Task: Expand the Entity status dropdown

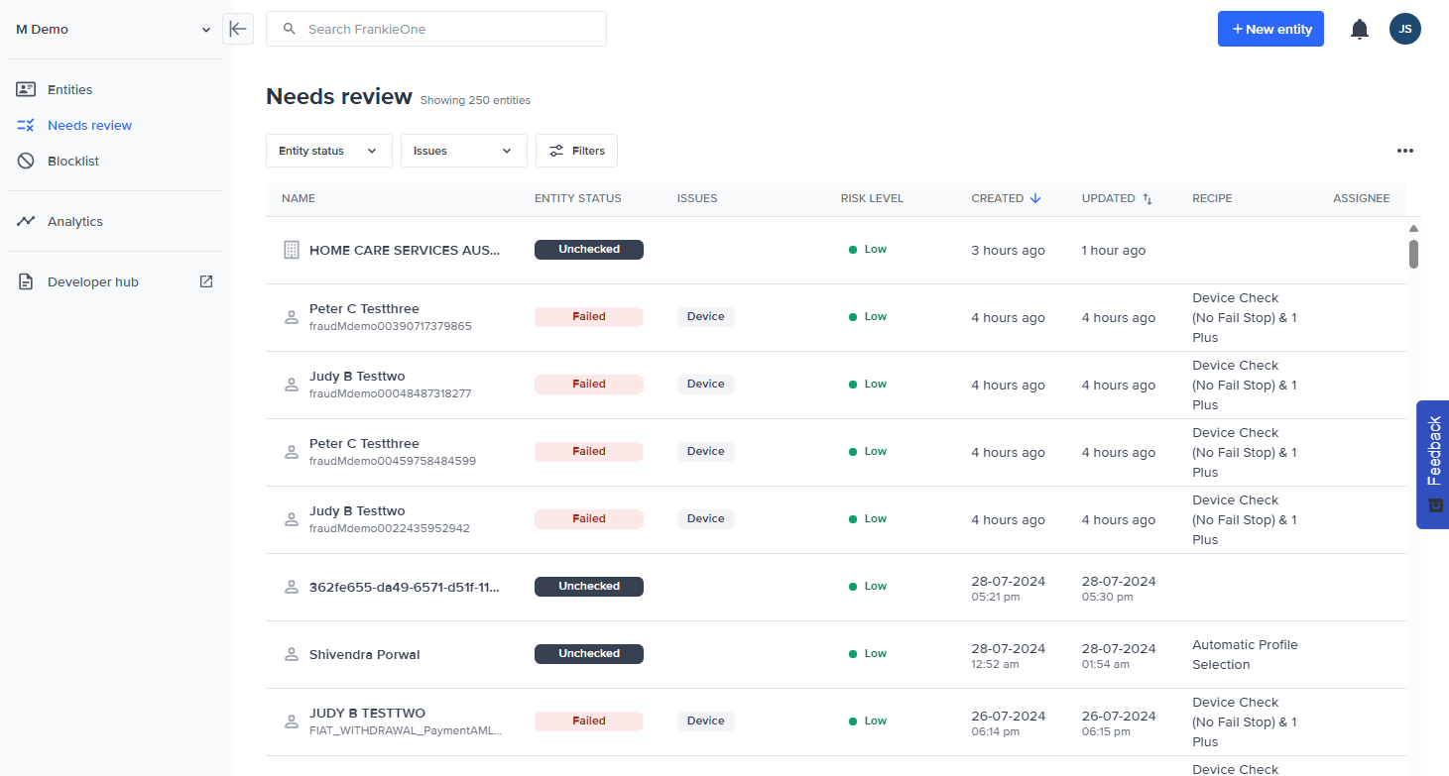Action: tap(328, 151)
